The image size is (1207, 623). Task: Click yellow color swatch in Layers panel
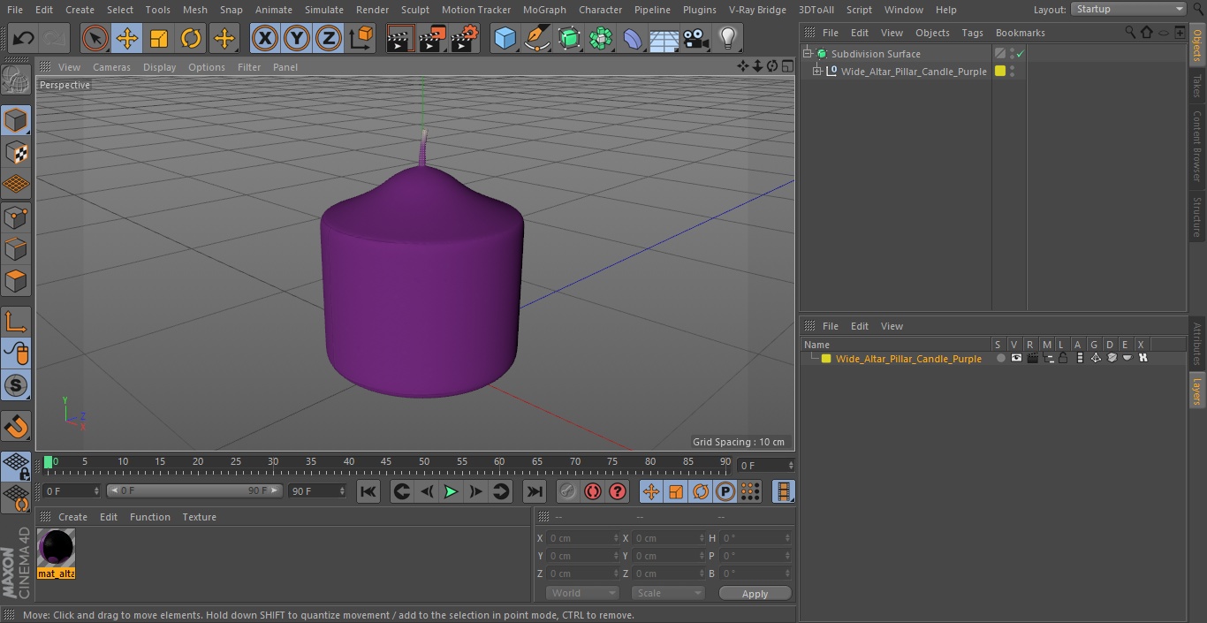(826, 359)
